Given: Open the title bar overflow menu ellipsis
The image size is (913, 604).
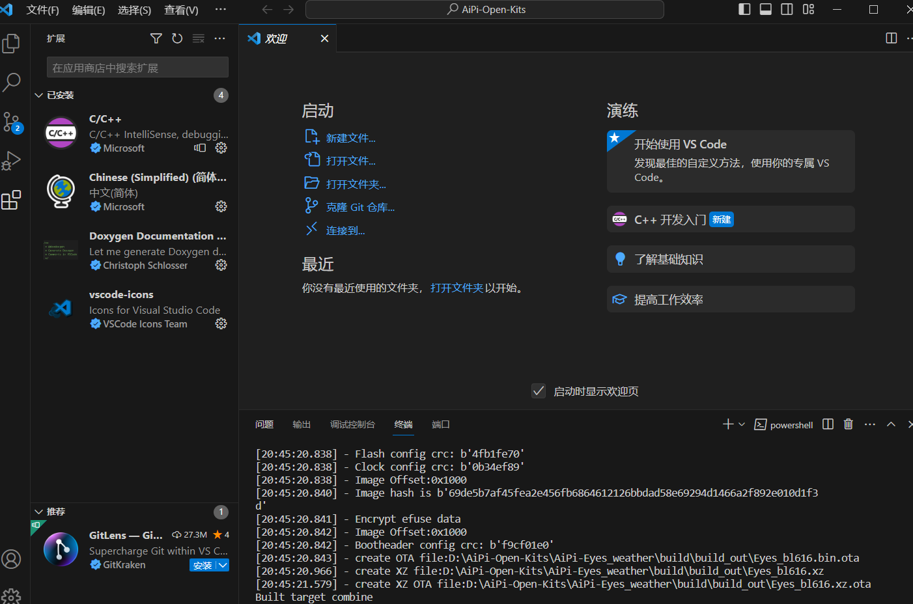Looking at the screenshot, I should (x=221, y=10).
